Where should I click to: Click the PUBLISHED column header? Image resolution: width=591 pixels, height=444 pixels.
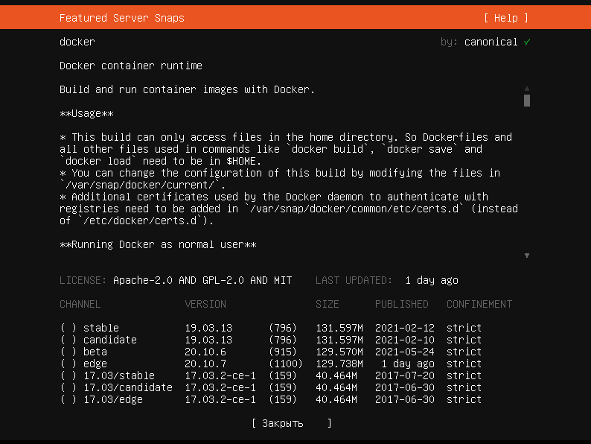(401, 304)
